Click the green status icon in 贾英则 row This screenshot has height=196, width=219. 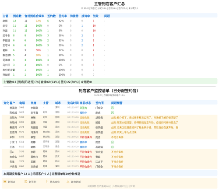point(113,108)
